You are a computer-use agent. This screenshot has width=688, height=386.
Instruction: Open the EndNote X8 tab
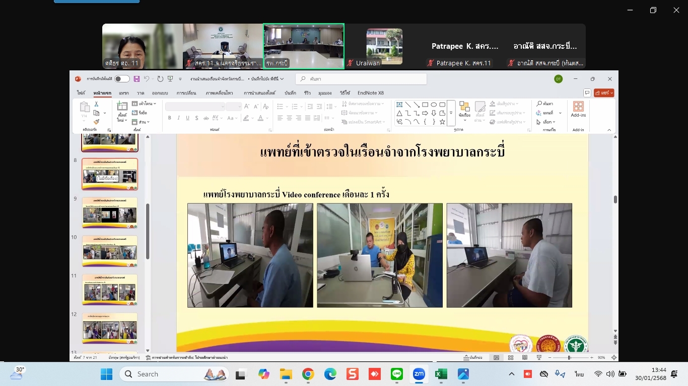point(371,93)
